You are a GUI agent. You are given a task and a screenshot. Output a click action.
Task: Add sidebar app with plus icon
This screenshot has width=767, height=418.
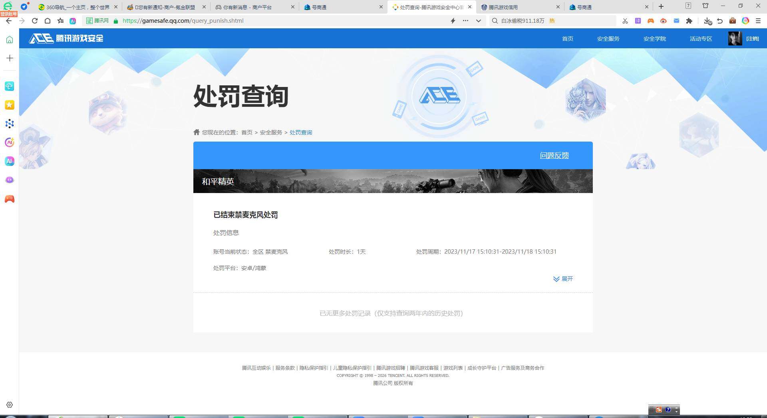pos(10,58)
